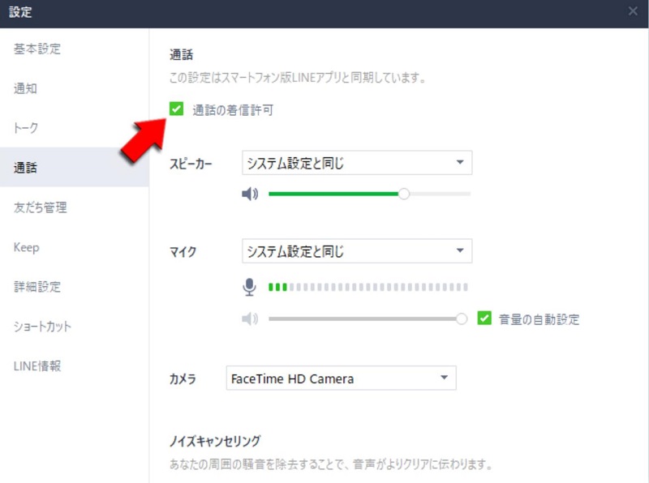Click the マイク label

tap(183, 252)
